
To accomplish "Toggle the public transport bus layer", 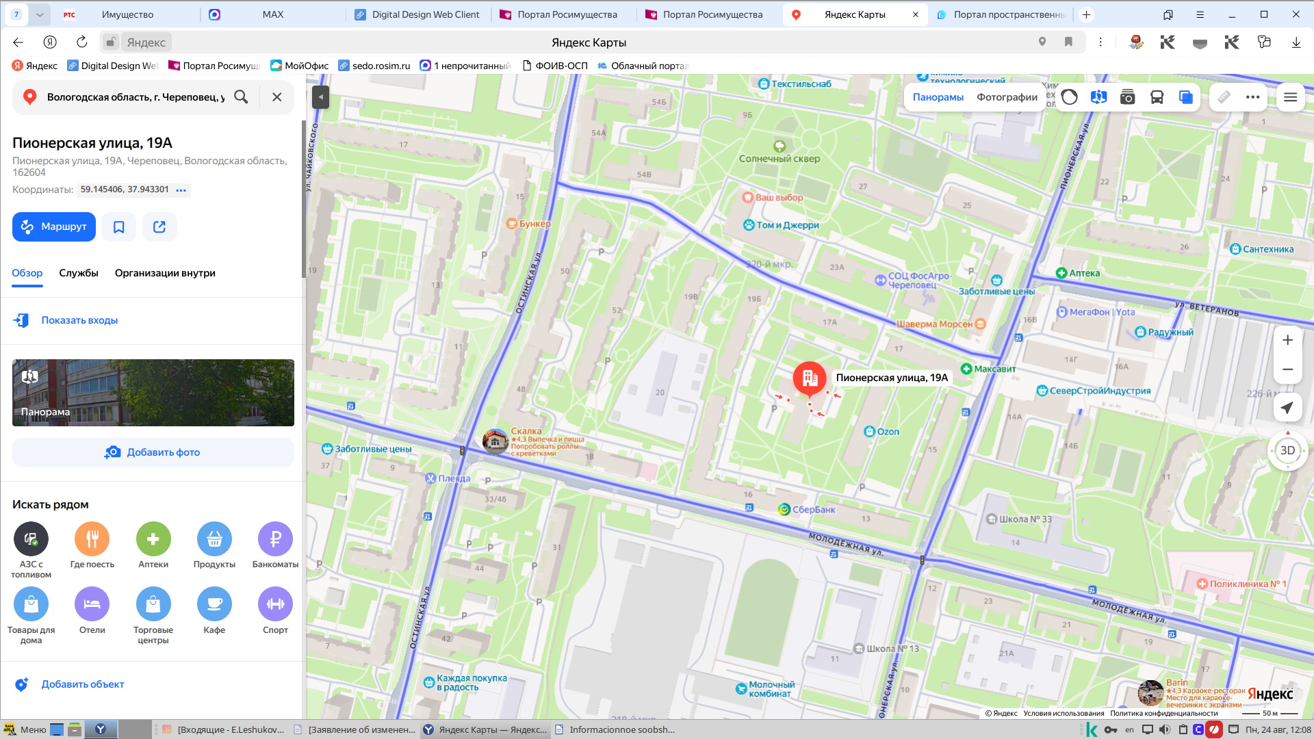I will click(x=1157, y=97).
